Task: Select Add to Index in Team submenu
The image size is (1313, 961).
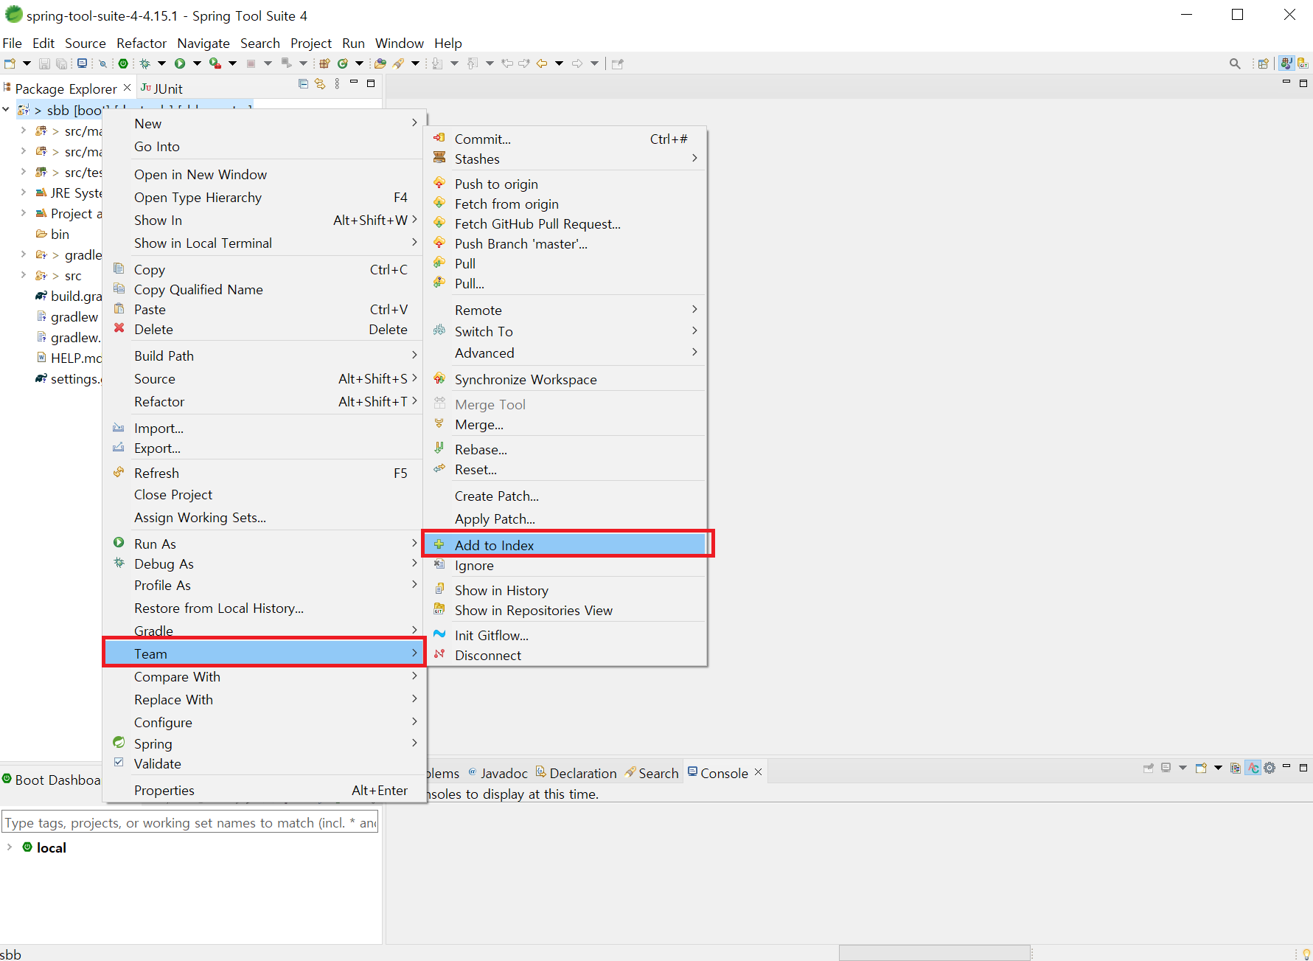Action: pos(565,544)
